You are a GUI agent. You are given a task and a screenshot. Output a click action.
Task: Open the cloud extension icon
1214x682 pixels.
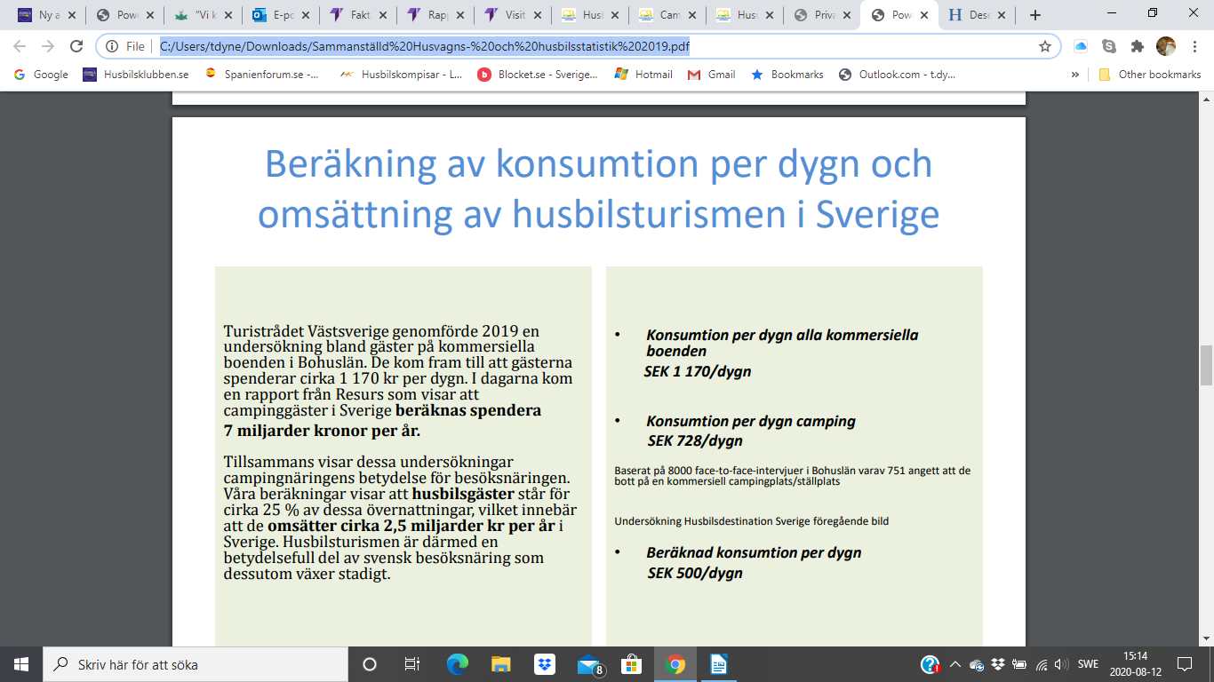[1081, 46]
